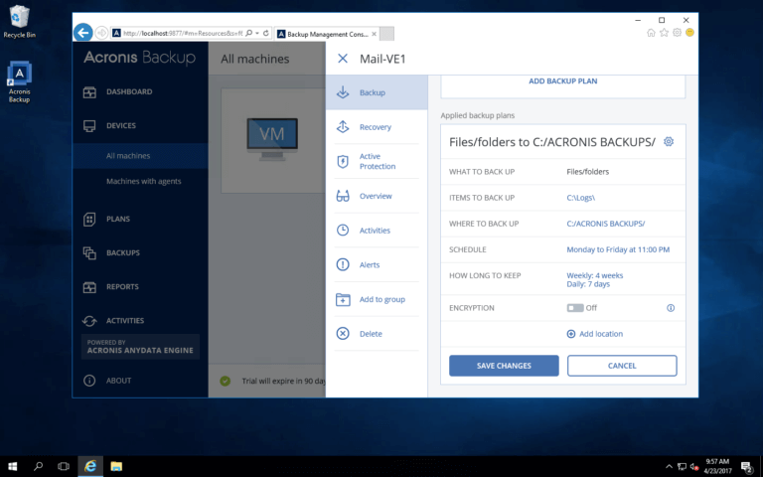This screenshot has width=763, height=477.
Task: Open the Activities clock icon in Mail-VE1 panel
Action: coord(343,231)
